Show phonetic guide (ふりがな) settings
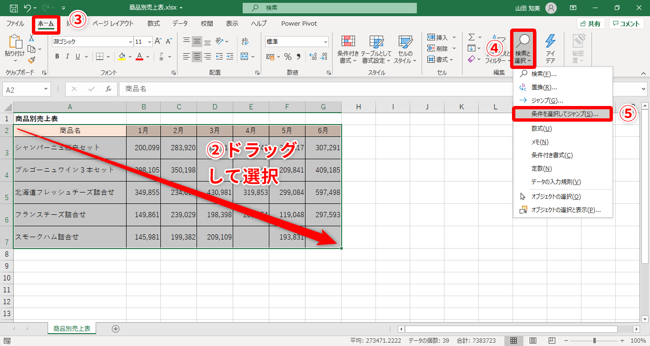Screen dimensions: 650x346 pyautogui.click(x=161, y=57)
